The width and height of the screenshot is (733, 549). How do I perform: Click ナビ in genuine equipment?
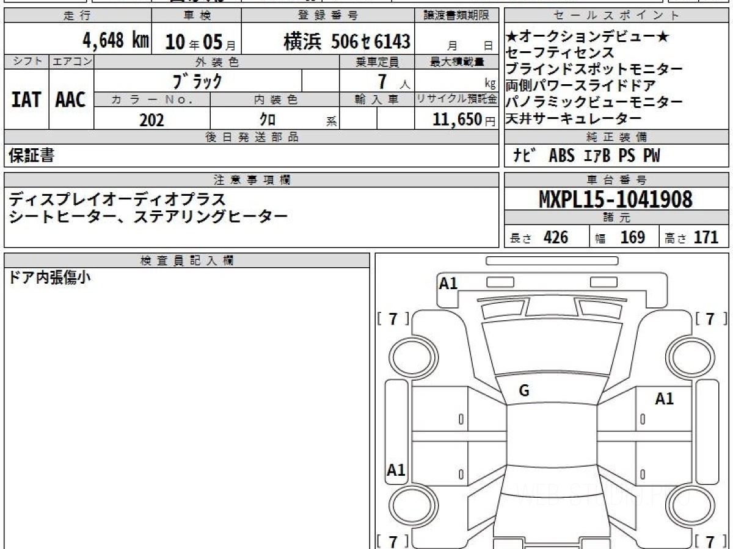(523, 156)
